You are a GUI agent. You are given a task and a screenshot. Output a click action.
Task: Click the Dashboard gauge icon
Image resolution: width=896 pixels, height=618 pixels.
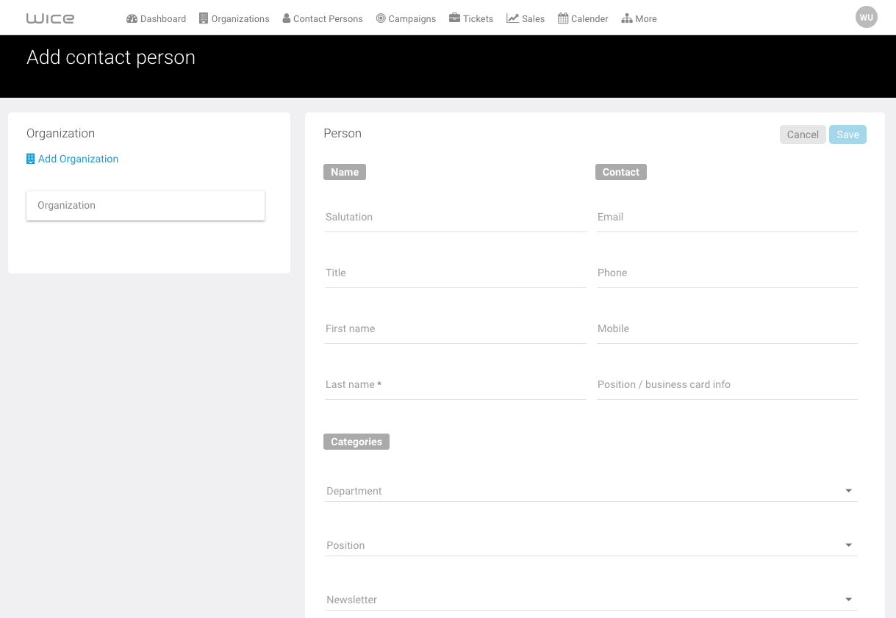tap(132, 18)
